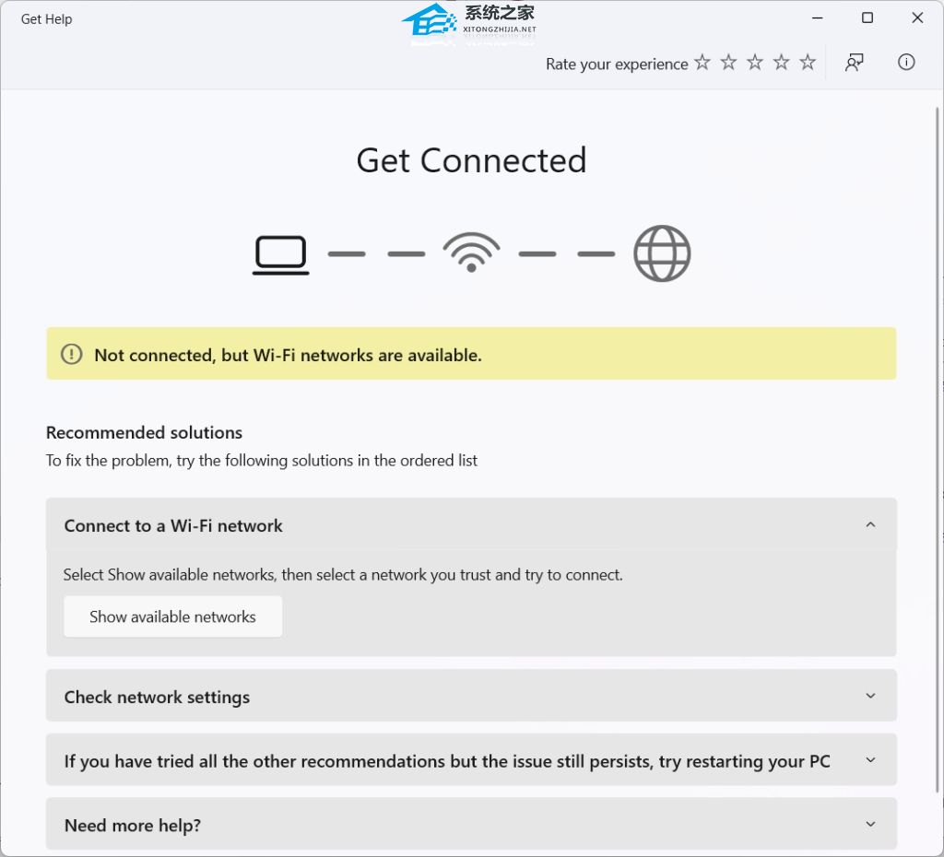The image size is (944, 857).
Task: Choose the fourth rating star
Action: [x=782, y=63]
